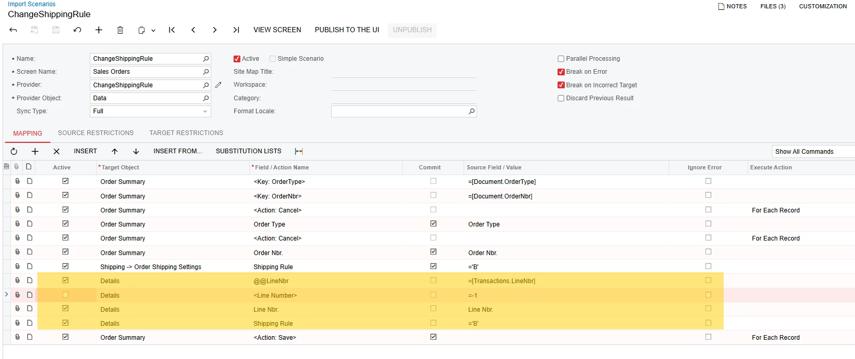Open the clipboard dropdown arrow
This screenshot has height=359, width=855.
point(153,31)
